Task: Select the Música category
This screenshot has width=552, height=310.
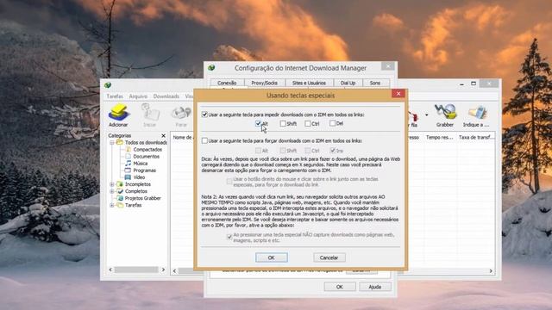Action: pos(140,164)
